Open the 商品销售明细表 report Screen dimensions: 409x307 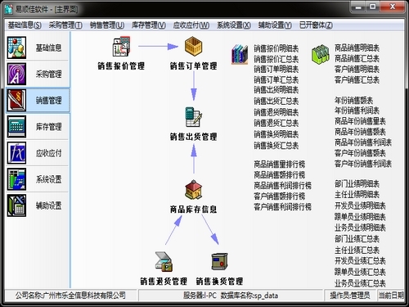pos(357,48)
